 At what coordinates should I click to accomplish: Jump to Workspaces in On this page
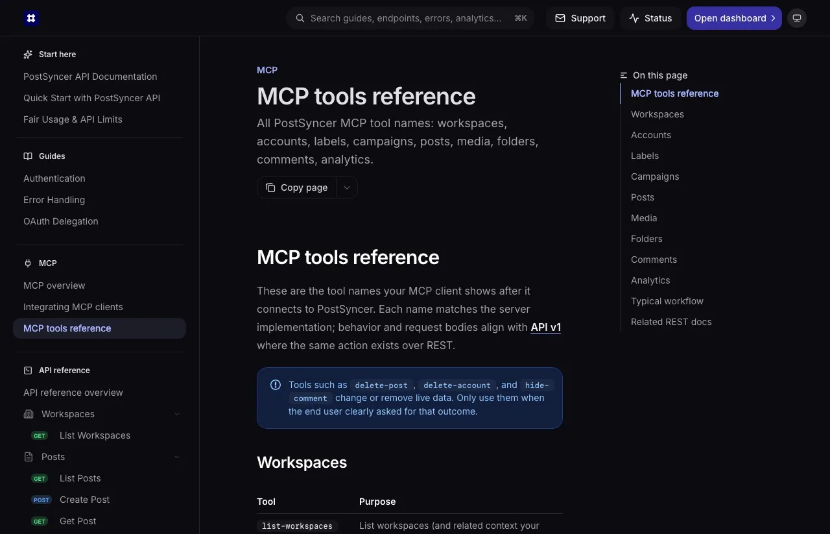[x=658, y=114]
